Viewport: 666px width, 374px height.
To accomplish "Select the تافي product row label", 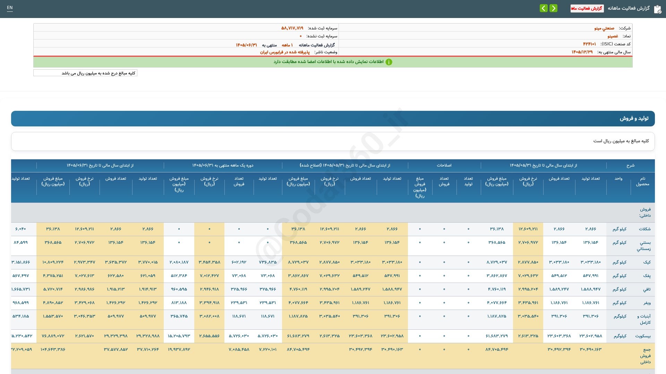I will click(647, 290).
